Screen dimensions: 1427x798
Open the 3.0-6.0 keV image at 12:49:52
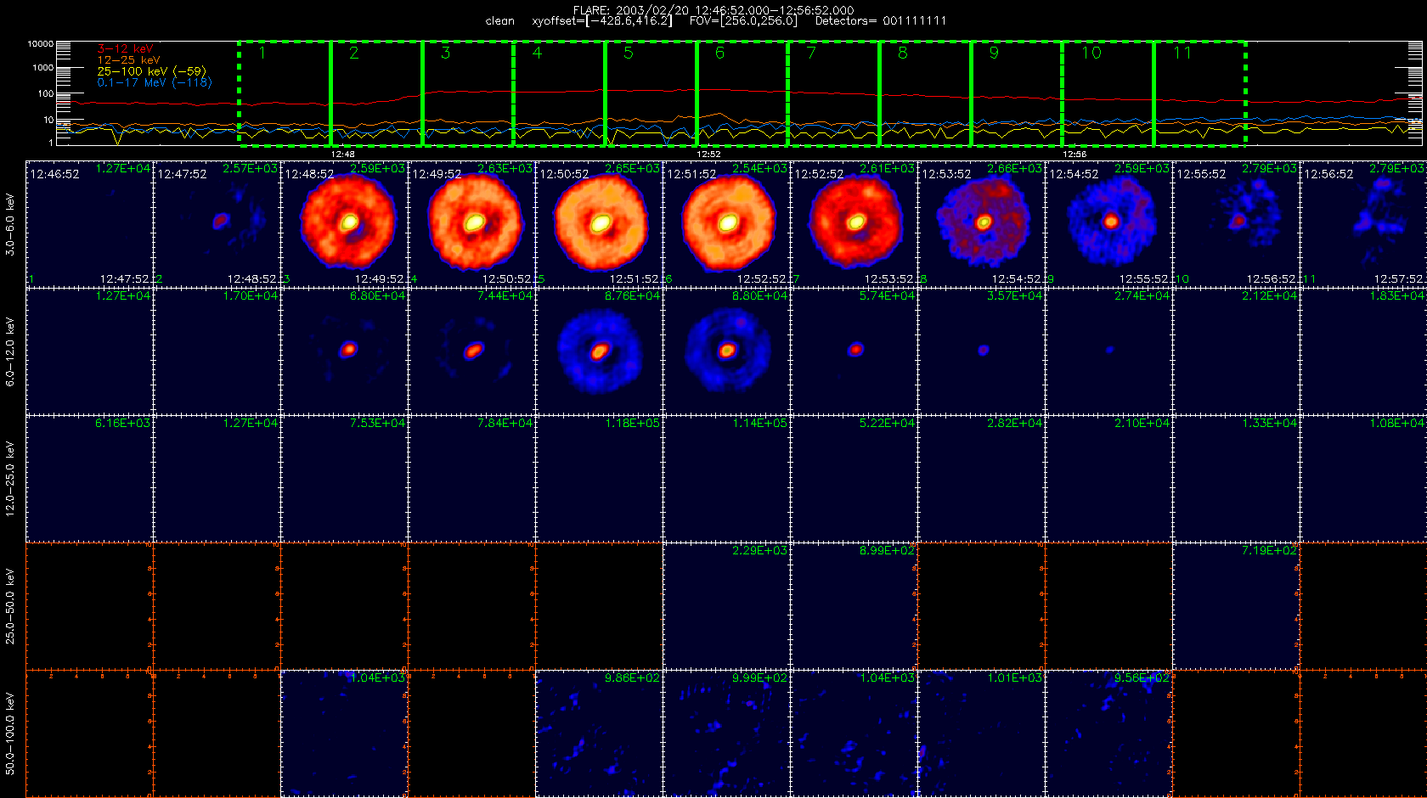click(x=472, y=224)
